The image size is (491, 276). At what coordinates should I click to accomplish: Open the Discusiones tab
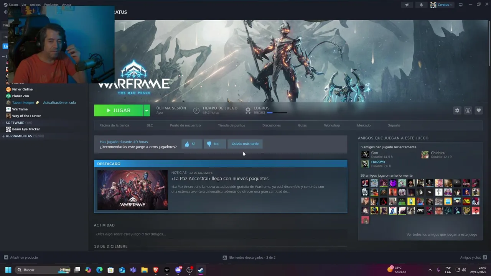click(272, 125)
